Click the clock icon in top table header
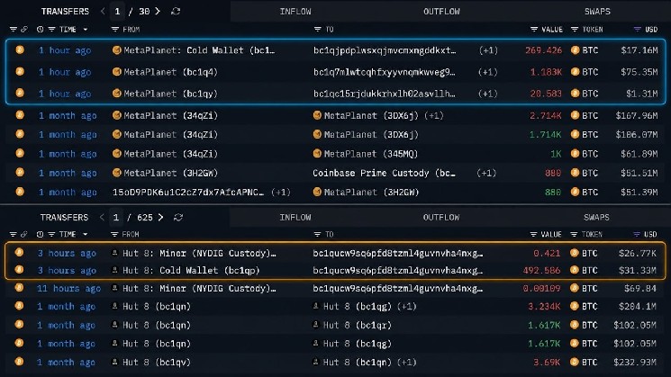Viewport: 671px width, 377px height. (x=40, y=29)
